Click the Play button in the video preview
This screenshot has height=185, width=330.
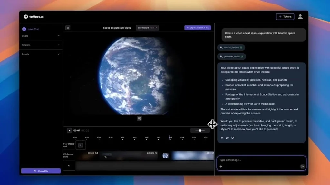point(70,130)
